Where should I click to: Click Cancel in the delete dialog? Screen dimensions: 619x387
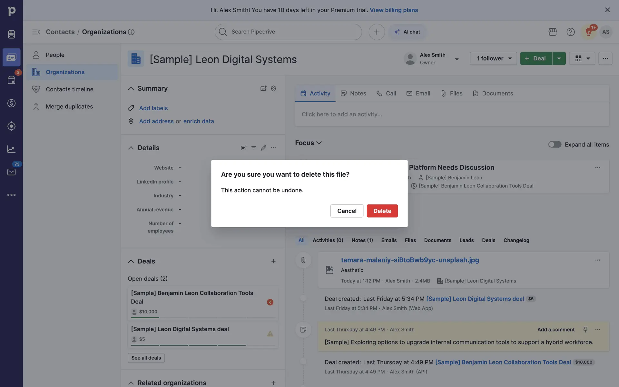coord(347,211)
